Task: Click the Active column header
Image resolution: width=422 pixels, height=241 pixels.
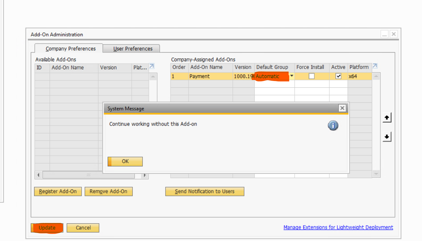Action: [x=338, y=67]
